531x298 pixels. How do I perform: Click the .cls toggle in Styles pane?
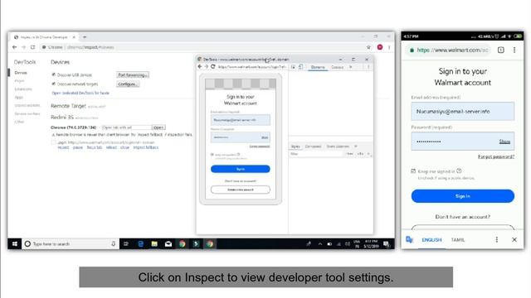coord(360,154)
